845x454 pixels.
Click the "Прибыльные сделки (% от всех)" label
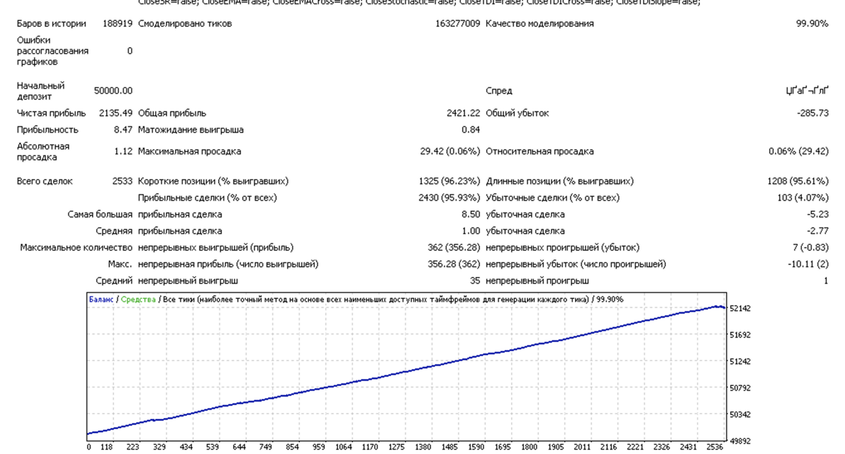208,198
